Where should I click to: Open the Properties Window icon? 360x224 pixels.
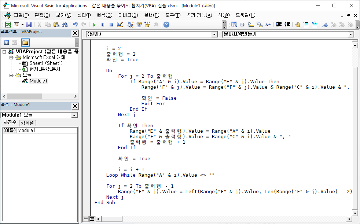(139, 25)
